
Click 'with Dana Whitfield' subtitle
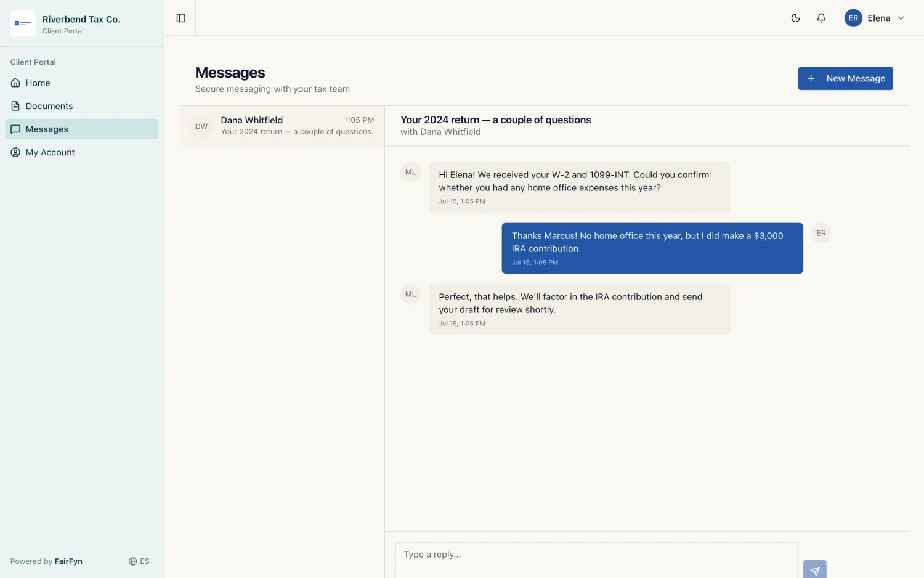(440, 132)
